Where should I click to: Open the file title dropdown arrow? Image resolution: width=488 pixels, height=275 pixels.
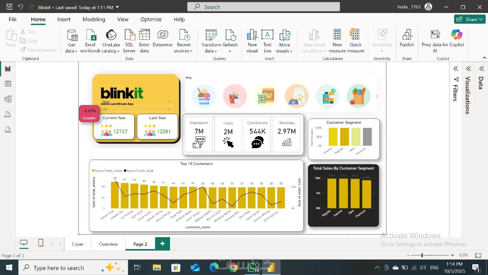pyautogui.click(x=117, y=7)
